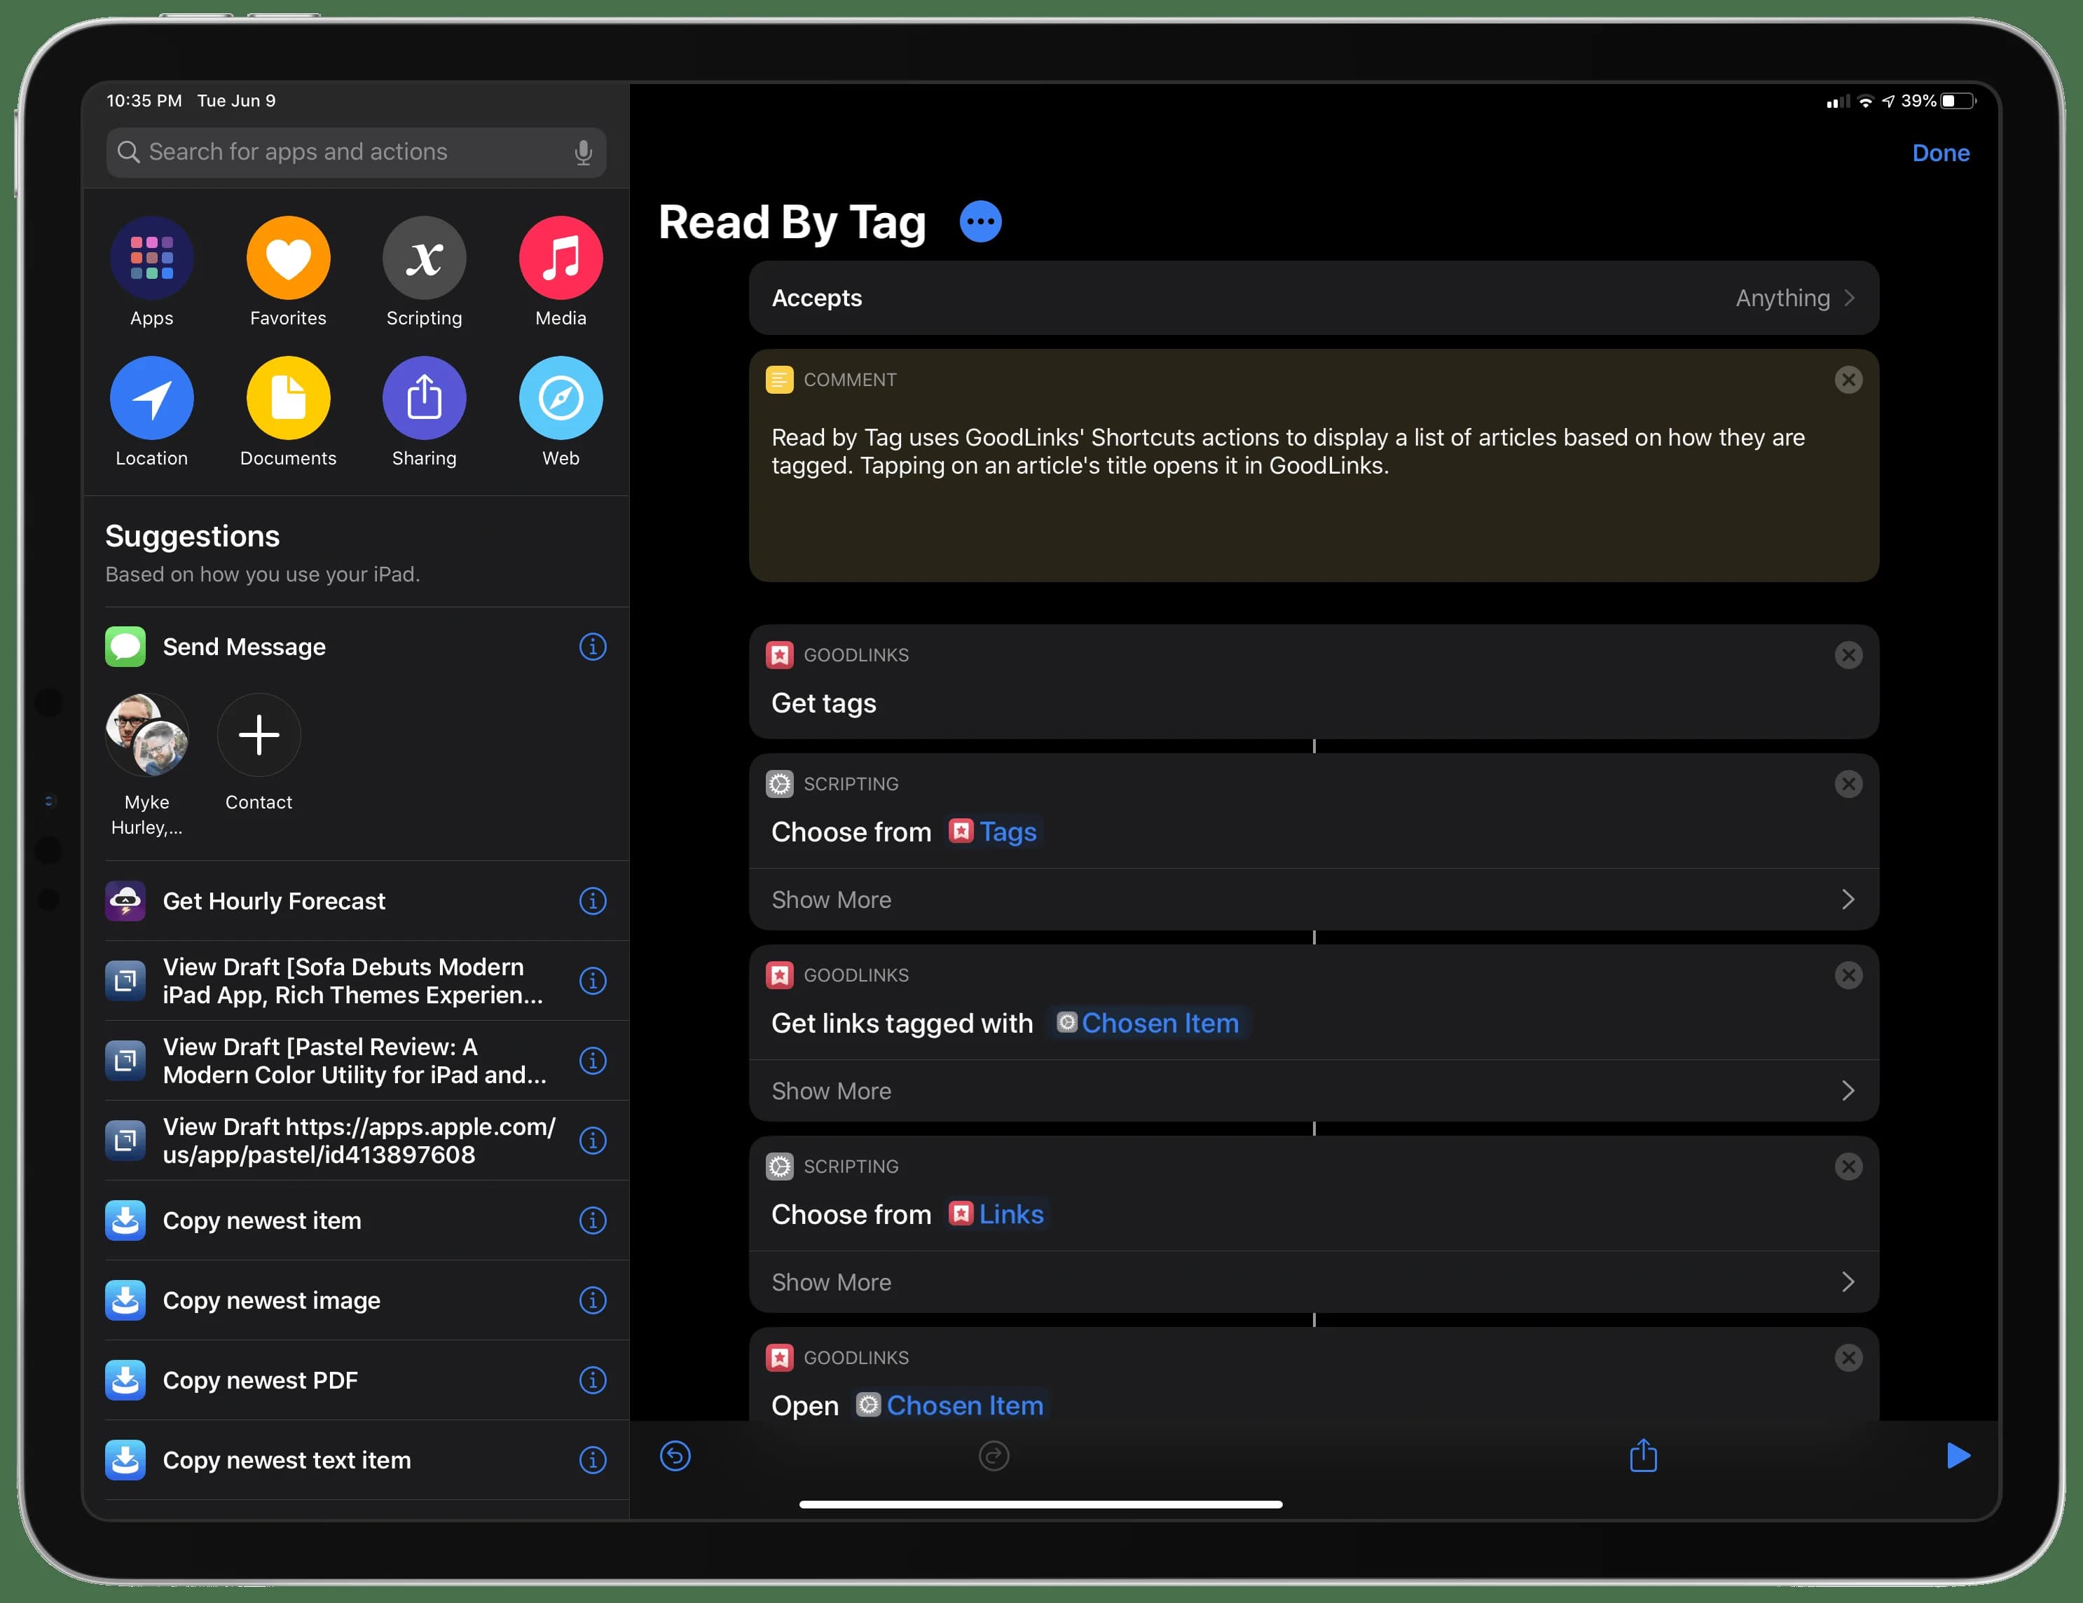Remove the Choose from Tags action

tap(1848, 784)
